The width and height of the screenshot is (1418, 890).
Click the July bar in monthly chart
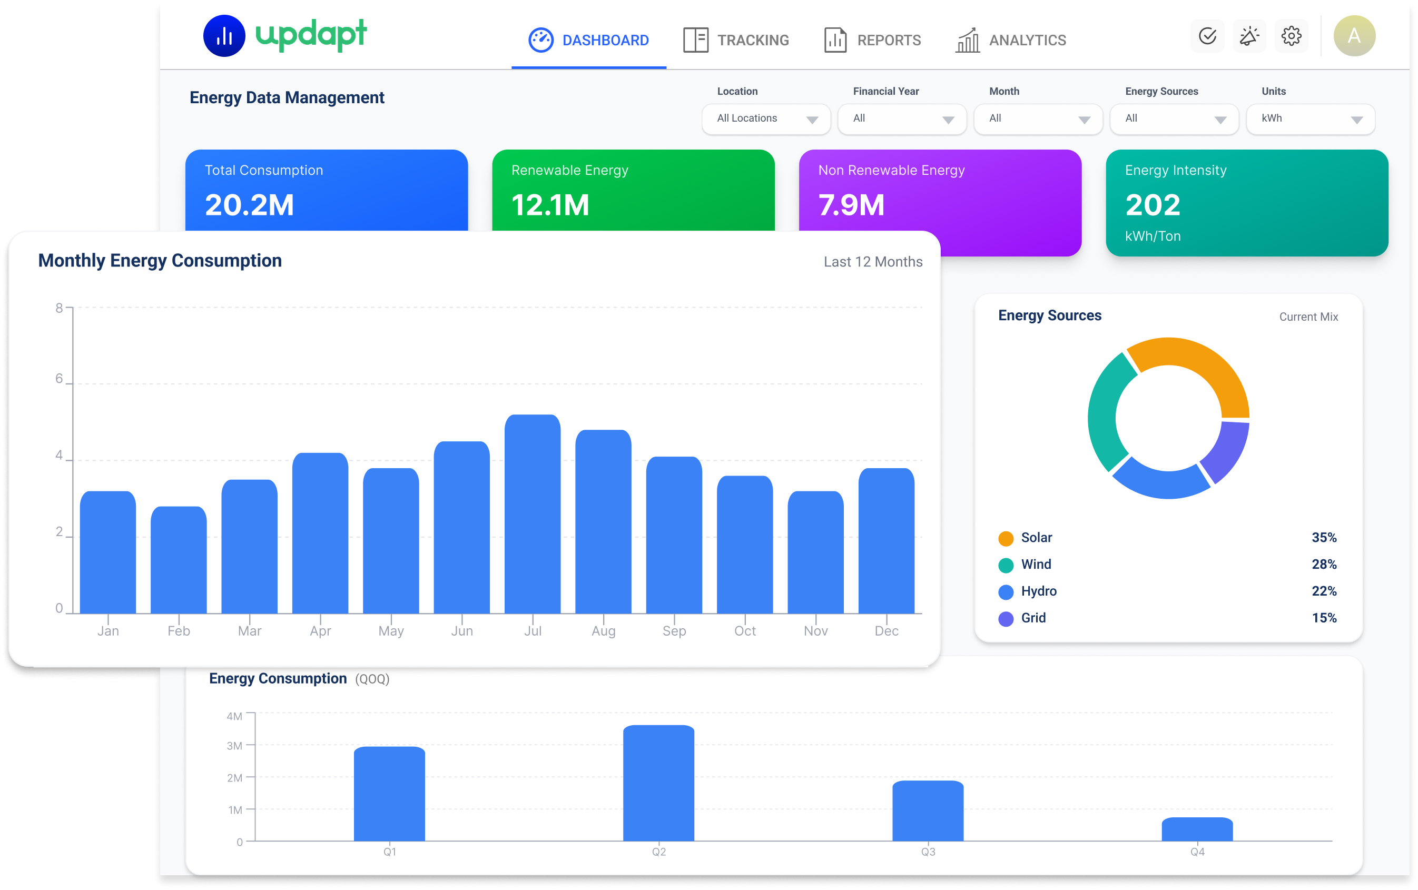[532, 514]
